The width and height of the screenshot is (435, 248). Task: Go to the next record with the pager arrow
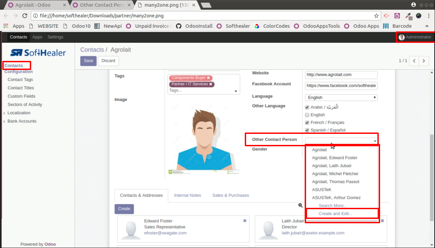(424, 61)
